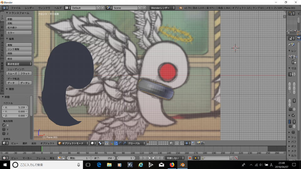
Task: Click the green current frame marker in the timeline
Action: tap(42, 149)
